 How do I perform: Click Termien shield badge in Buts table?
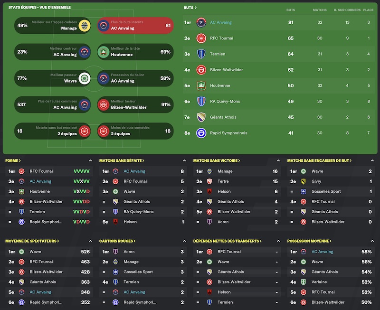point(201,54)
